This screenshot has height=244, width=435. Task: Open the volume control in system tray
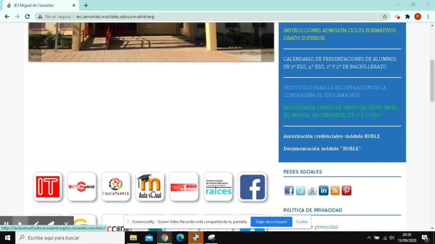tap(392, 238)
